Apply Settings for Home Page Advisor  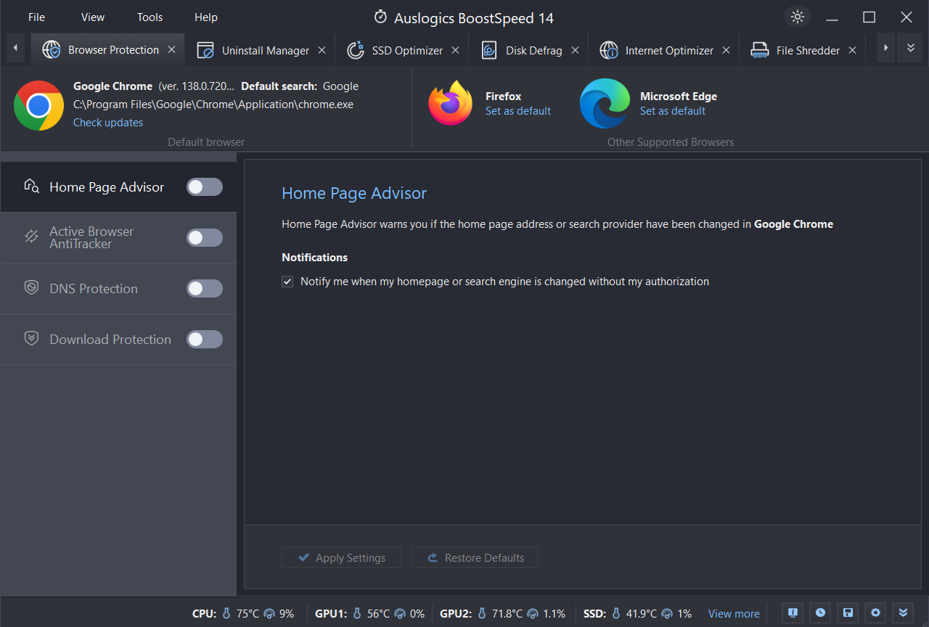tap(340, 557)
